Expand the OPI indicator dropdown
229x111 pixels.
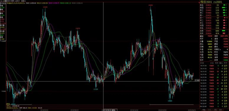pyautogui.click(x=8, y=106)
